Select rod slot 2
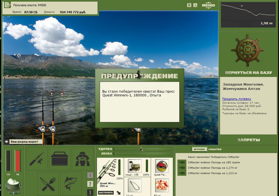279x196 pixels. click(x=90, y=184)
